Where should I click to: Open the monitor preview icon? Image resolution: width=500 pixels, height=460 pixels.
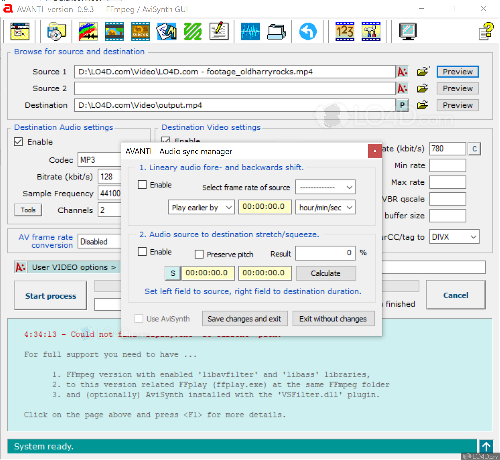(x=408, y=32)
